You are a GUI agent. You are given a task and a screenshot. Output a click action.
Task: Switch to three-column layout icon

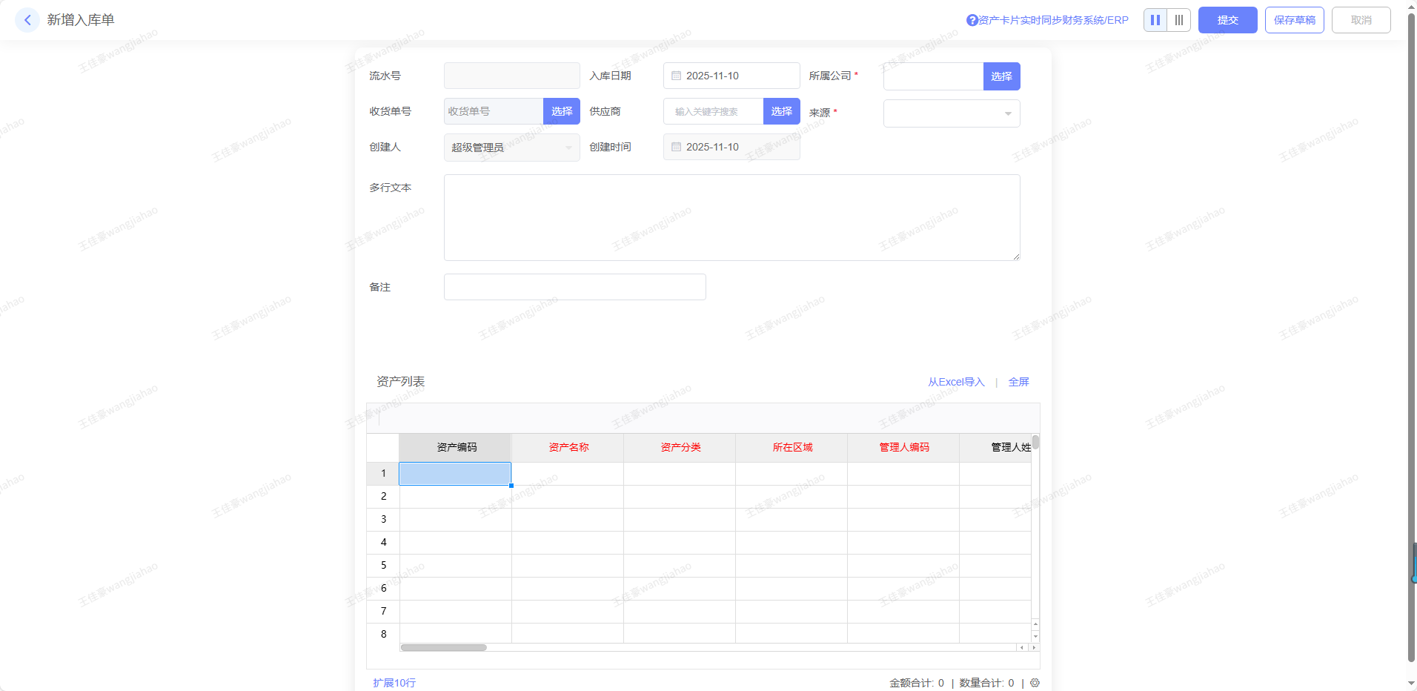pyautogui.click(x=1178, y=20)
